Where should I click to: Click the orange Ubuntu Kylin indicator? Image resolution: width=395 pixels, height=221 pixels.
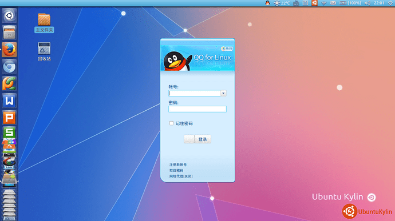coord(314,3)
